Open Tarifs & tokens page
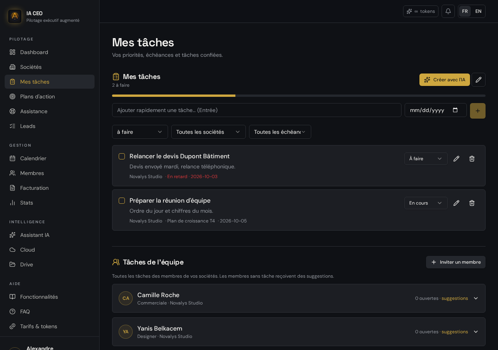This screenshot has width=498, height=350. click(x=49, y=326)
